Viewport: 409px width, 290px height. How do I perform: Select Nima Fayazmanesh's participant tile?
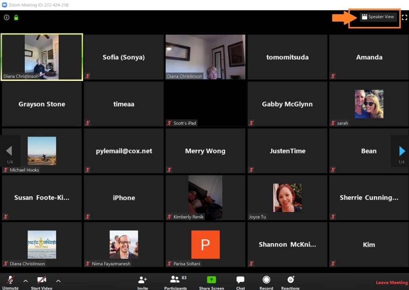coord(123,244)
